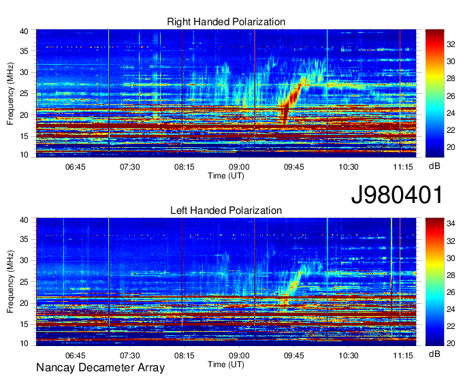Click the 11:15 time tick on Right Handed plot
The image size is (463, 376).
click(403, 167)
